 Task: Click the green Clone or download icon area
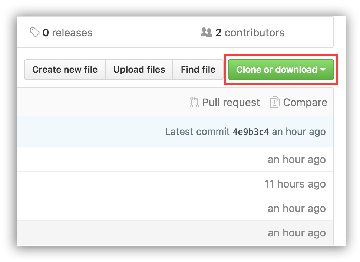[x=281, y=69]
